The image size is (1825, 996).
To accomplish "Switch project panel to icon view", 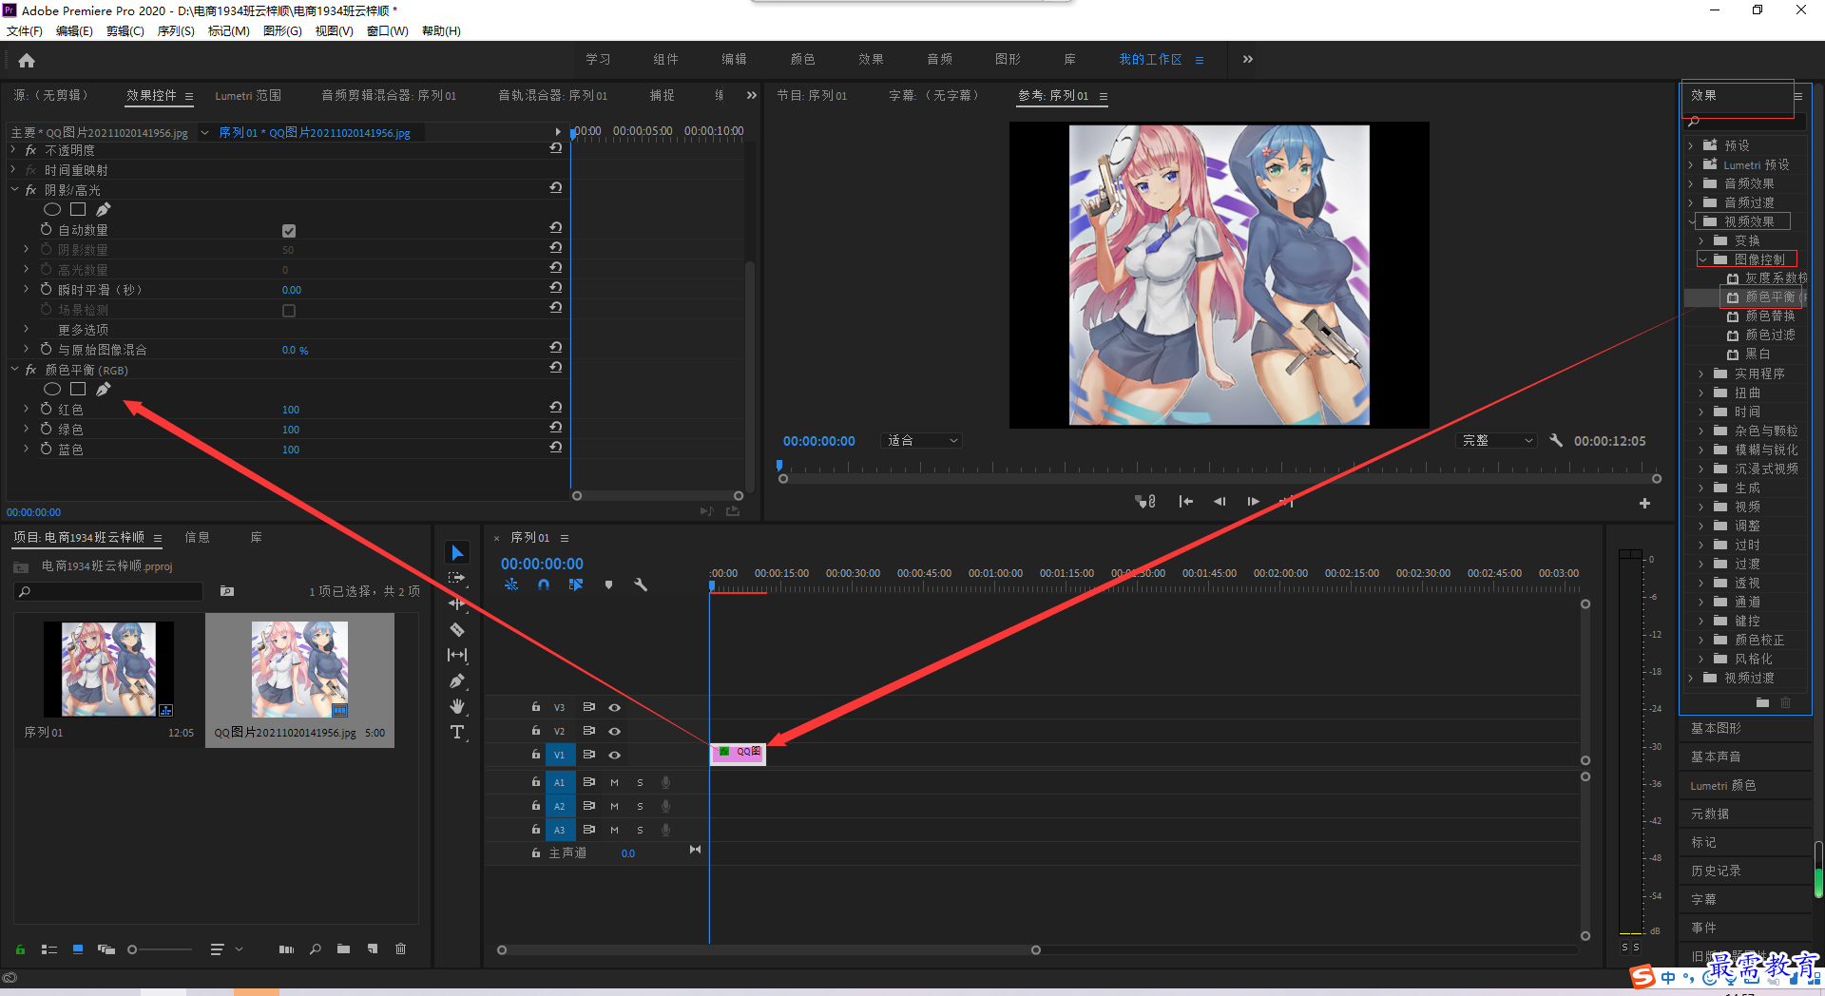I will (78, 948).
